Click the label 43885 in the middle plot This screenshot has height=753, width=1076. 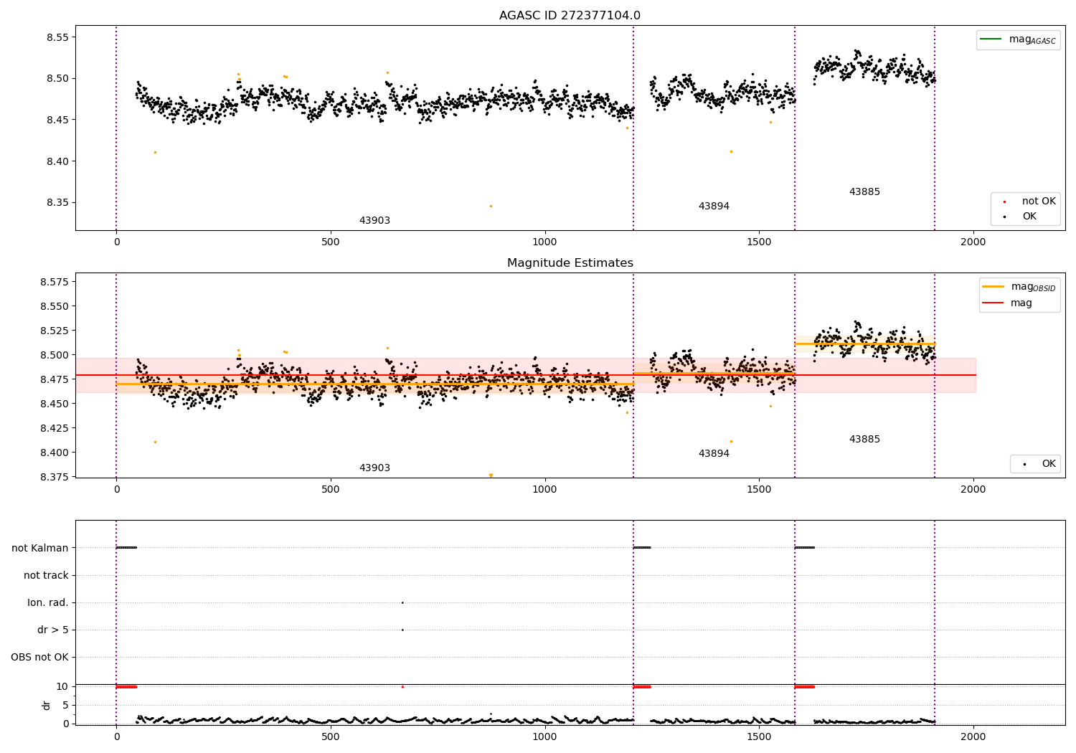[864, 440]
